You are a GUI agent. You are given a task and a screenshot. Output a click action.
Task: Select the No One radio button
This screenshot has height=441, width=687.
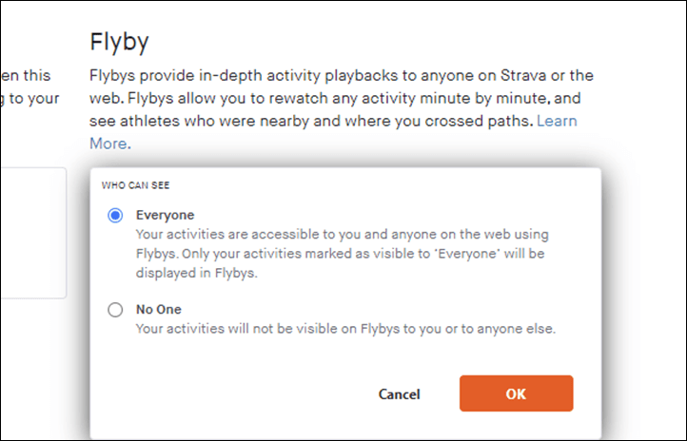[115, 310]
